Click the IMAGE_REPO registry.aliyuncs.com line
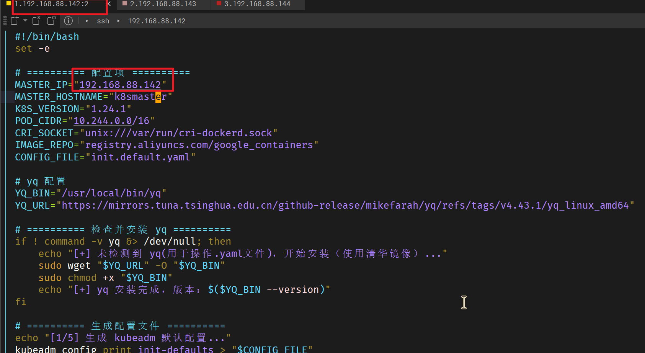645x353 pixels. click(167, 145)
